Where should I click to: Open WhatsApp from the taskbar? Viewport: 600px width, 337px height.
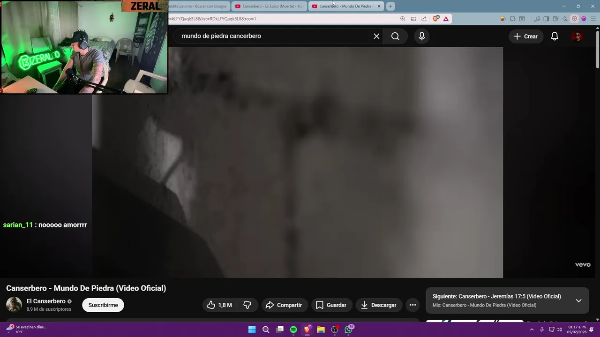(349, 330)
